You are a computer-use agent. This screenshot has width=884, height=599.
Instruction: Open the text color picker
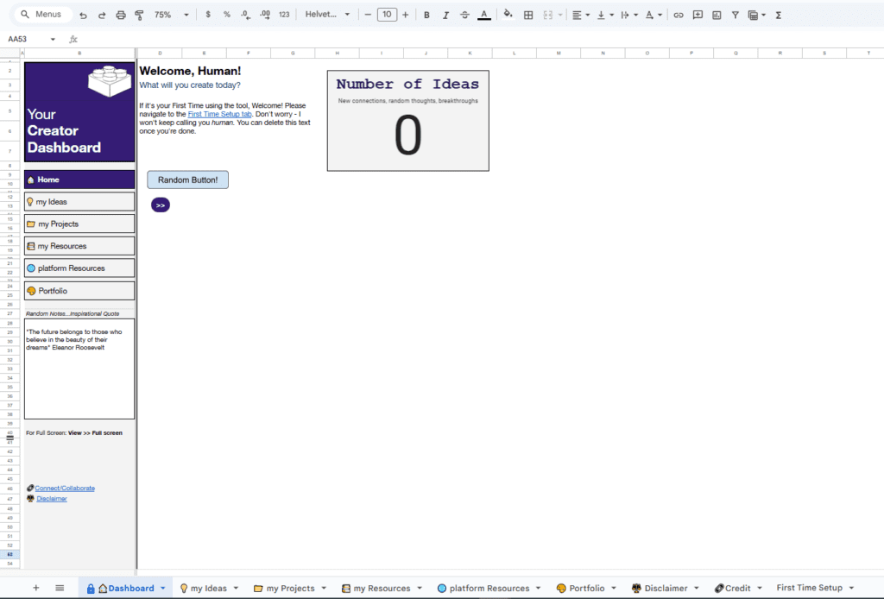point(483,16)
